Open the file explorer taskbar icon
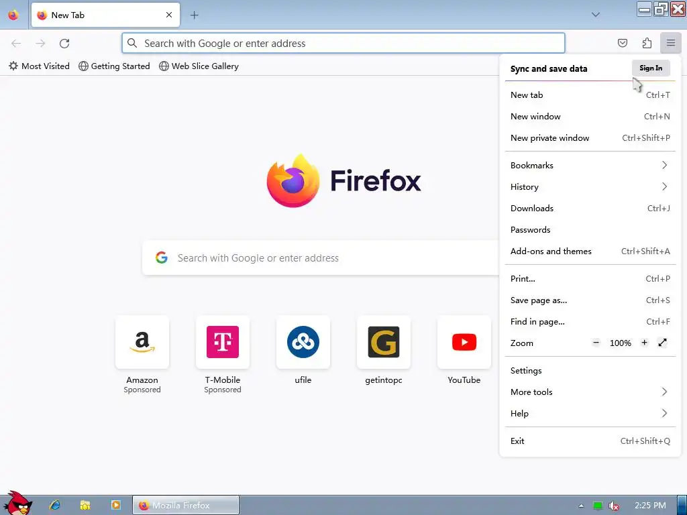The image size is (687, 515). (x=85, y=505)
